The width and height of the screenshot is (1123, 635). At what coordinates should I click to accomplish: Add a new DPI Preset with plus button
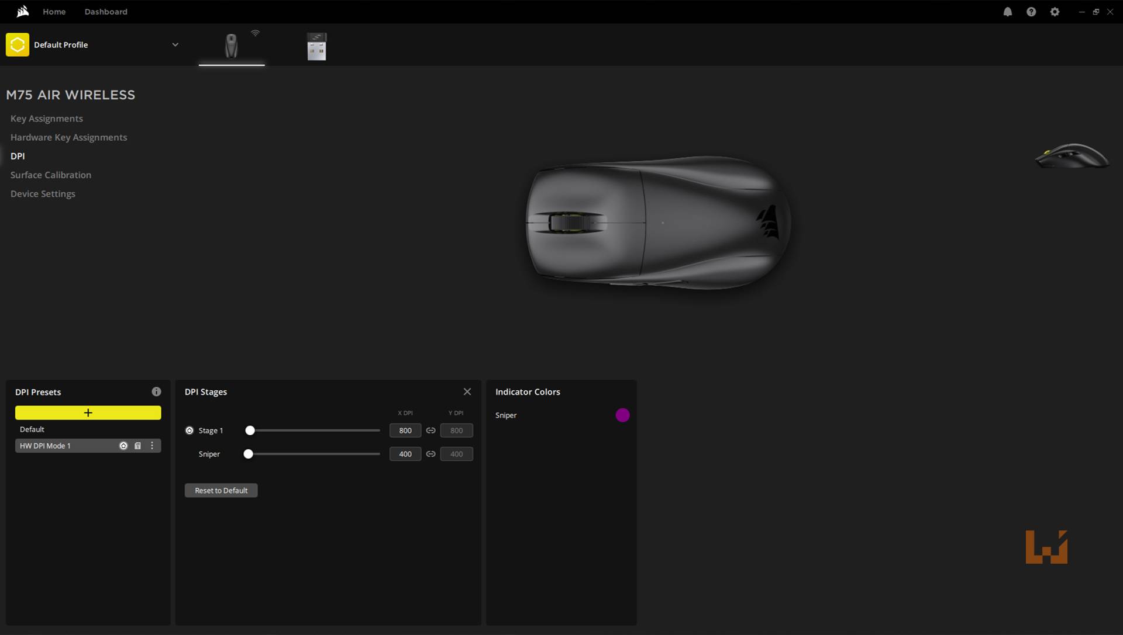pos(87,411)
